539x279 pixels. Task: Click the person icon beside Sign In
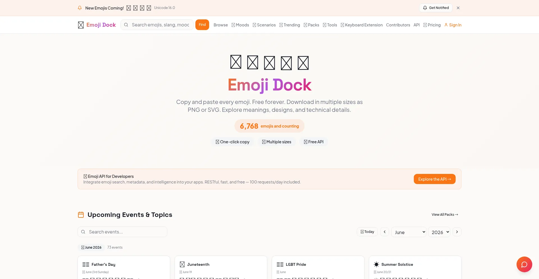(x=446, y=25)
